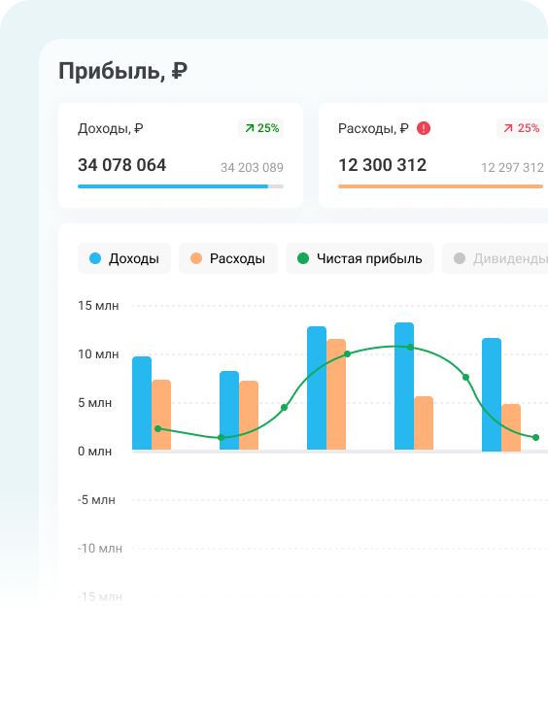The image size is (548, 705).
Task: Click the Расходы, ₽ card label
Action: pos(373,128)
